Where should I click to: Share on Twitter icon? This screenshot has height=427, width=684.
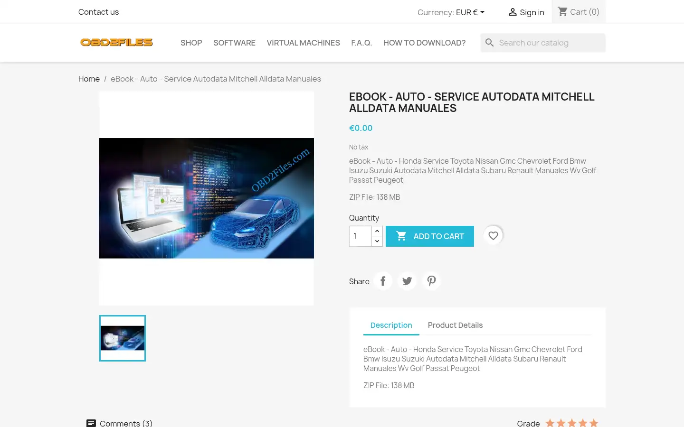(x=407, y=281)
